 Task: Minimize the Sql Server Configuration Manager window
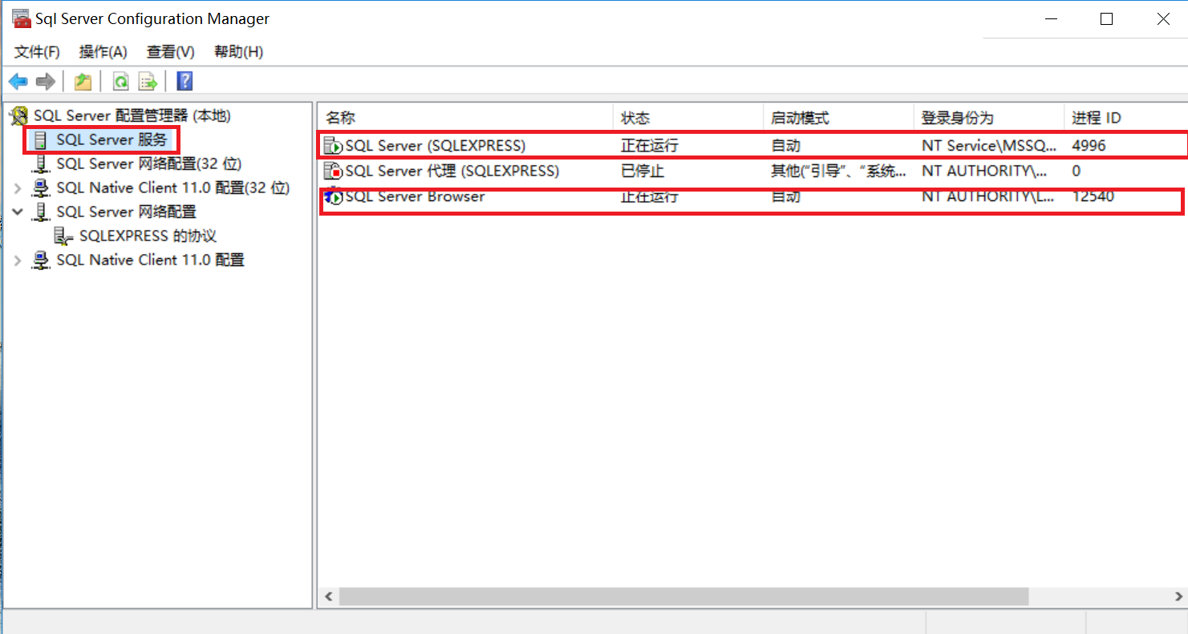(1050, 19)
